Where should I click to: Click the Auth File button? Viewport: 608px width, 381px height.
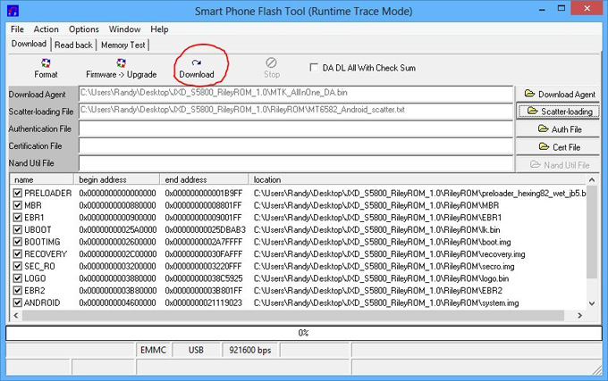[558, 129]
